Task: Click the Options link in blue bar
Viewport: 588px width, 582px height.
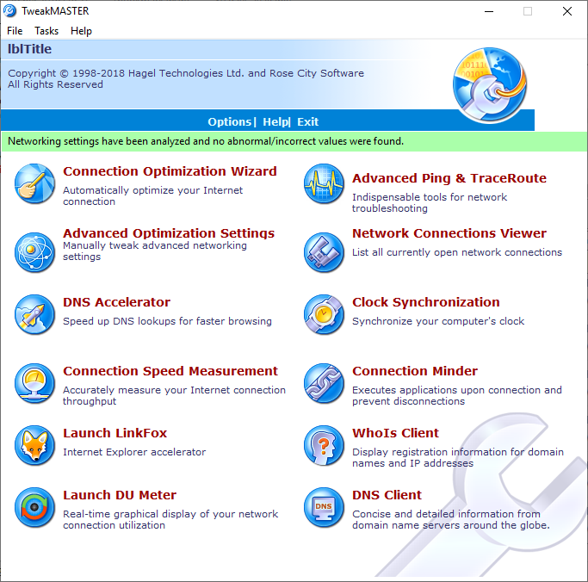Action: click(x=230, y=121)
